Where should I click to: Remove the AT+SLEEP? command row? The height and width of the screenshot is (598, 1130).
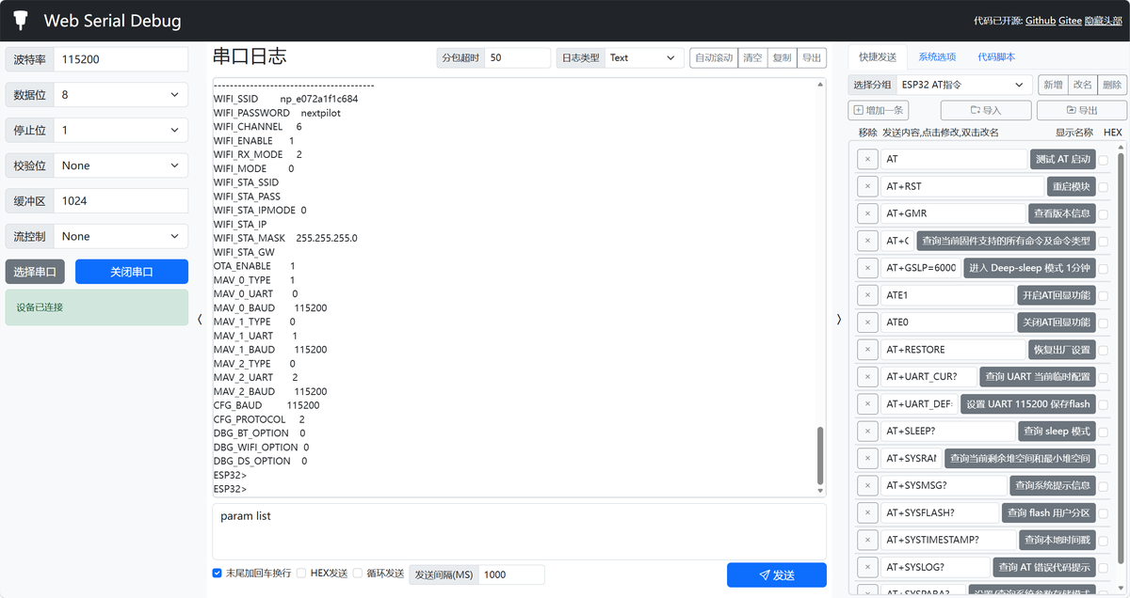pyautogui.click(x=867, y=431)
